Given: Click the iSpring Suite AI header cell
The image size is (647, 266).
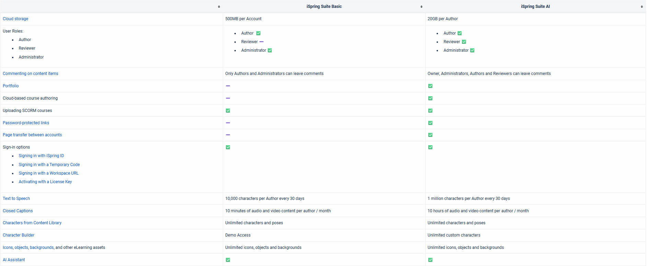Looking at the screenshot, I should click(535, 7).
